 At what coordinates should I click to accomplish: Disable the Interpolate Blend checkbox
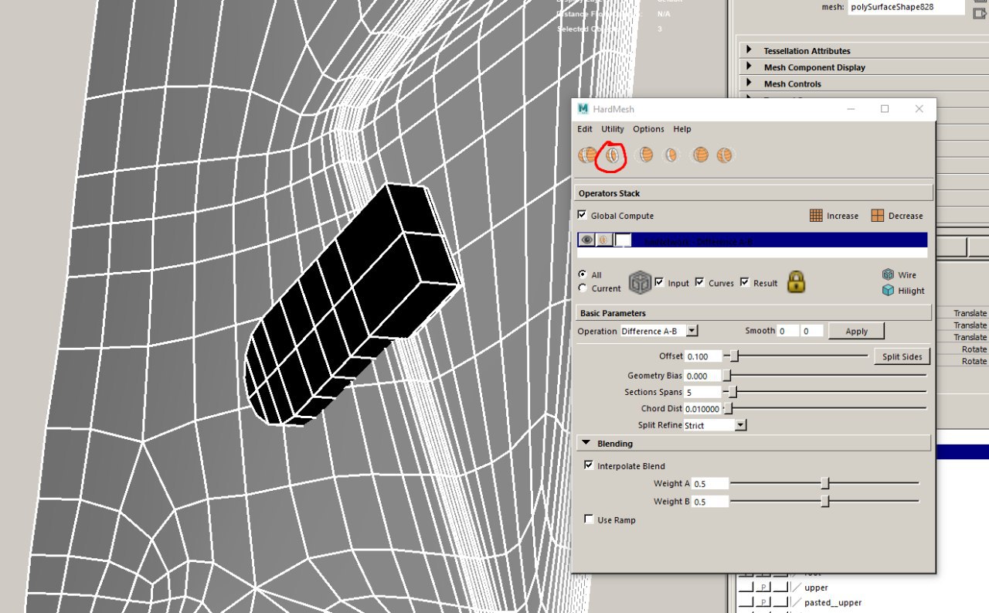[x=590, y=465]
